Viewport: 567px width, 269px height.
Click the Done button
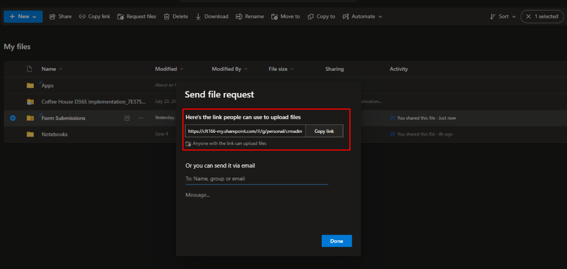(336, 241)
